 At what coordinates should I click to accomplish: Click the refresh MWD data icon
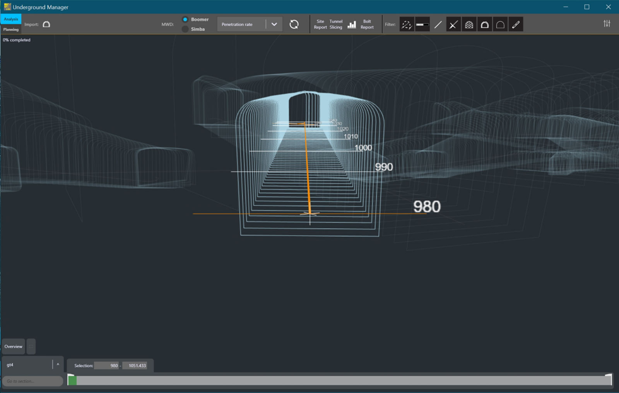pos(294,24)
